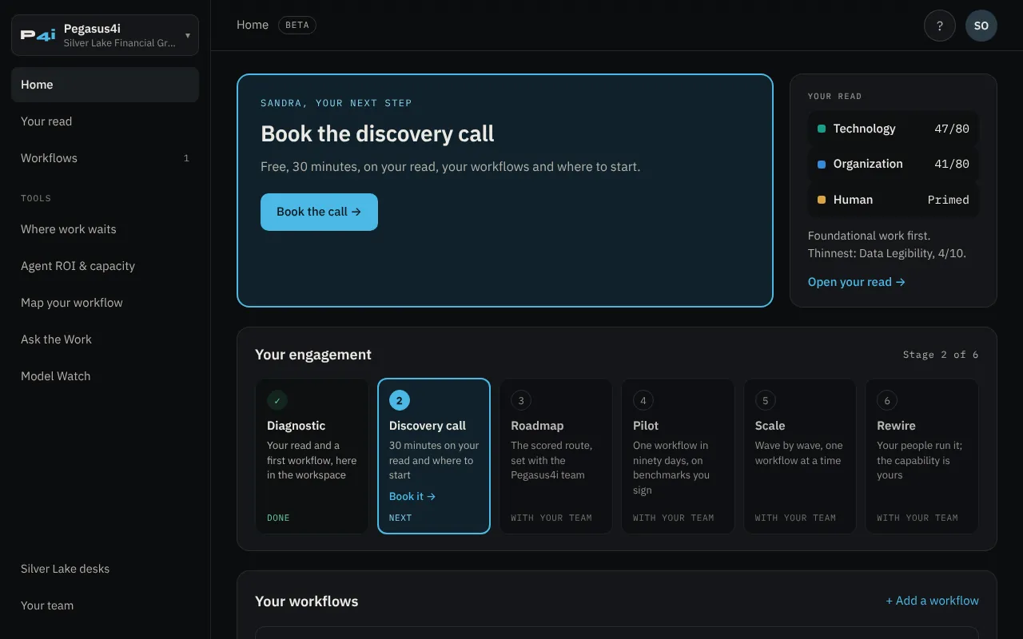
Task: Click the NEXT status on Discovery call card
Action: coord(400,518)
